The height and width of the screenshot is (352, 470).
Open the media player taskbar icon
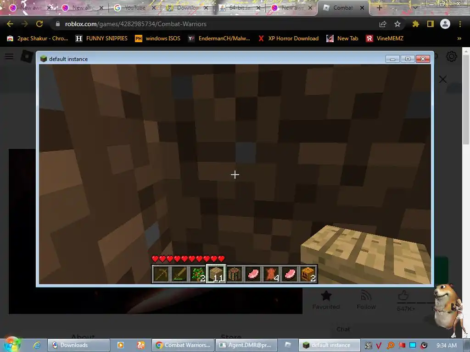[x=121, y=345]
